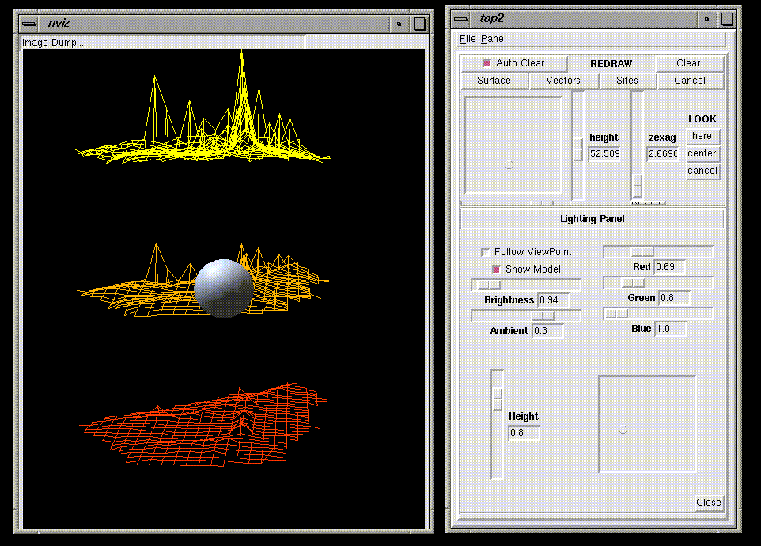Open the top2 window menu button
Screen dimensions: 761x546
[x=461, y=19]
